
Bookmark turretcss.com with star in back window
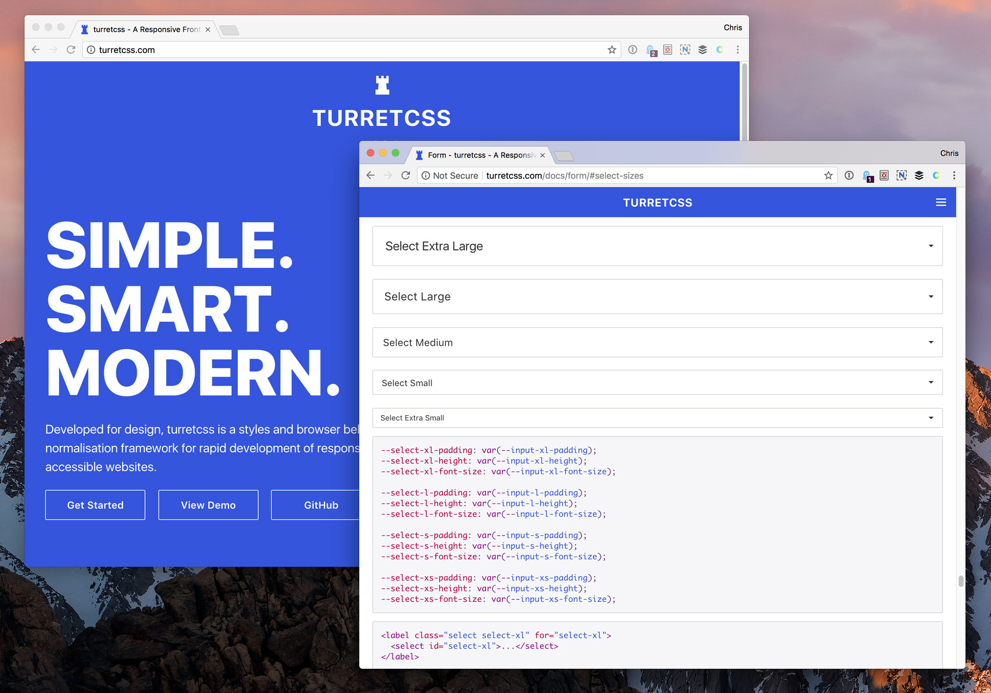tap(612, 50)
